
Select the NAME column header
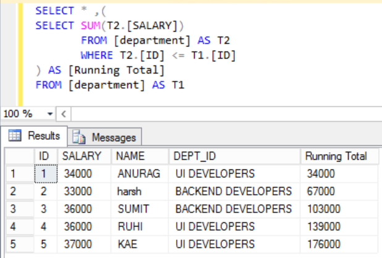click(140, 156)
